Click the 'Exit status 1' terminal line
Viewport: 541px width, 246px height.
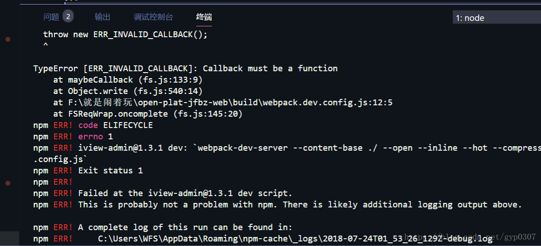tap(110, 171)
